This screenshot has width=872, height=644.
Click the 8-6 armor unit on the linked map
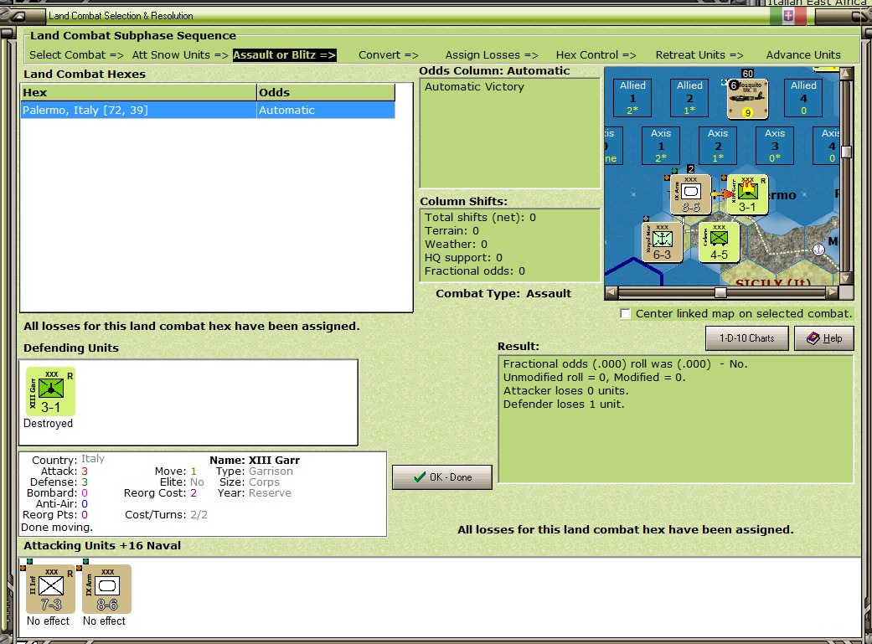tap(691, 194)
